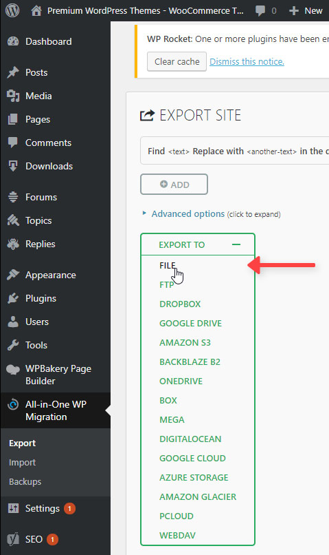Click the ADD find-replace button
Viewport: 329px width, 555px height.
174,185
